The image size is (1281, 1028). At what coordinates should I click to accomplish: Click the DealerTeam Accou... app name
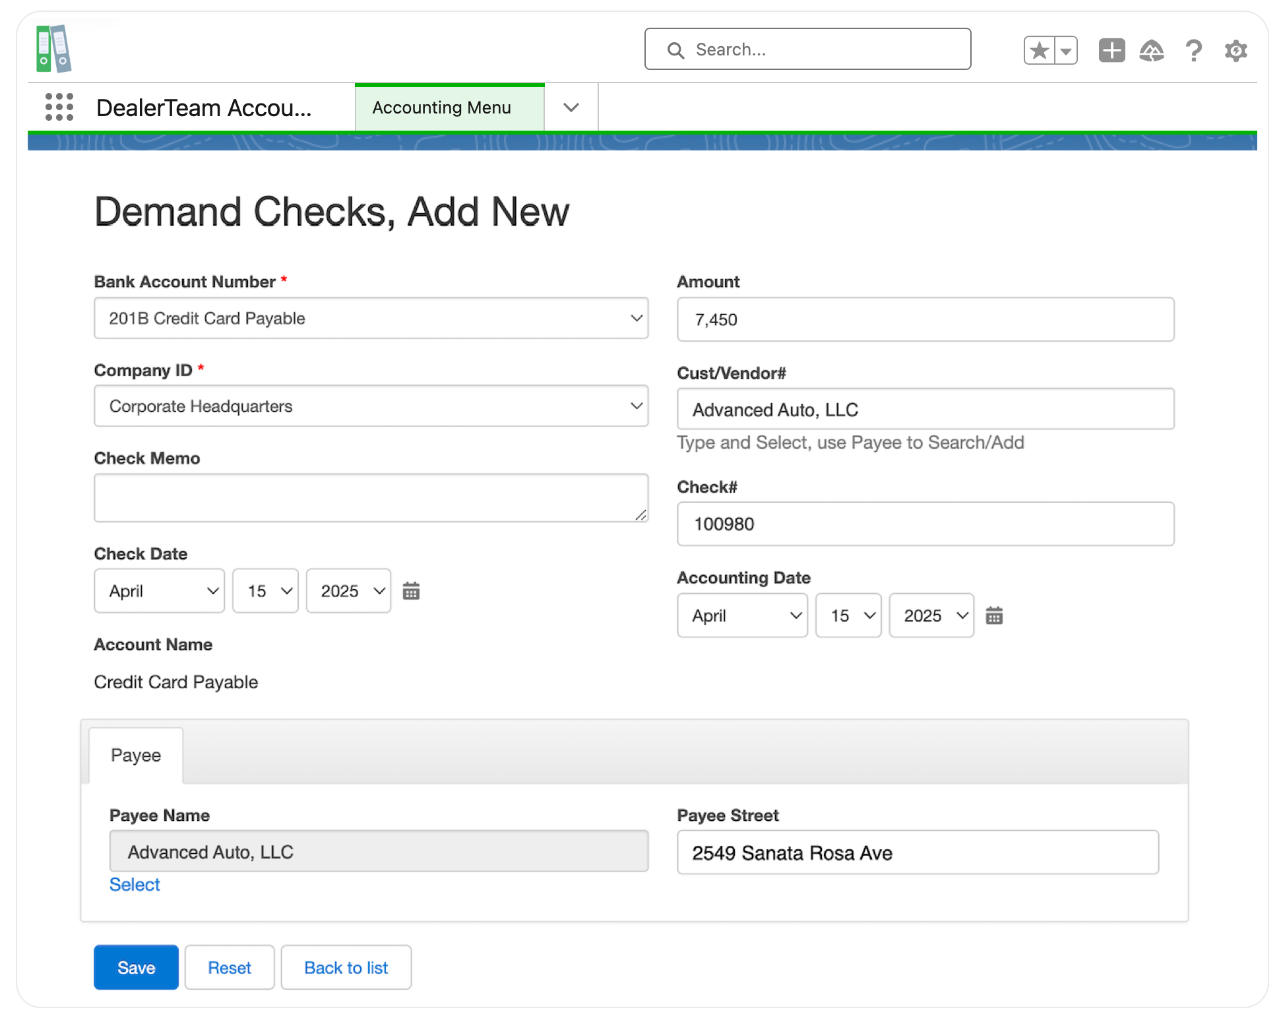pos(204,108)
